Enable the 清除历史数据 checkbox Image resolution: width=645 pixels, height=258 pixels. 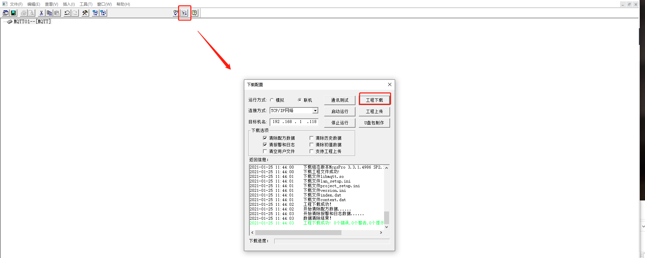(x=312, y=138)
